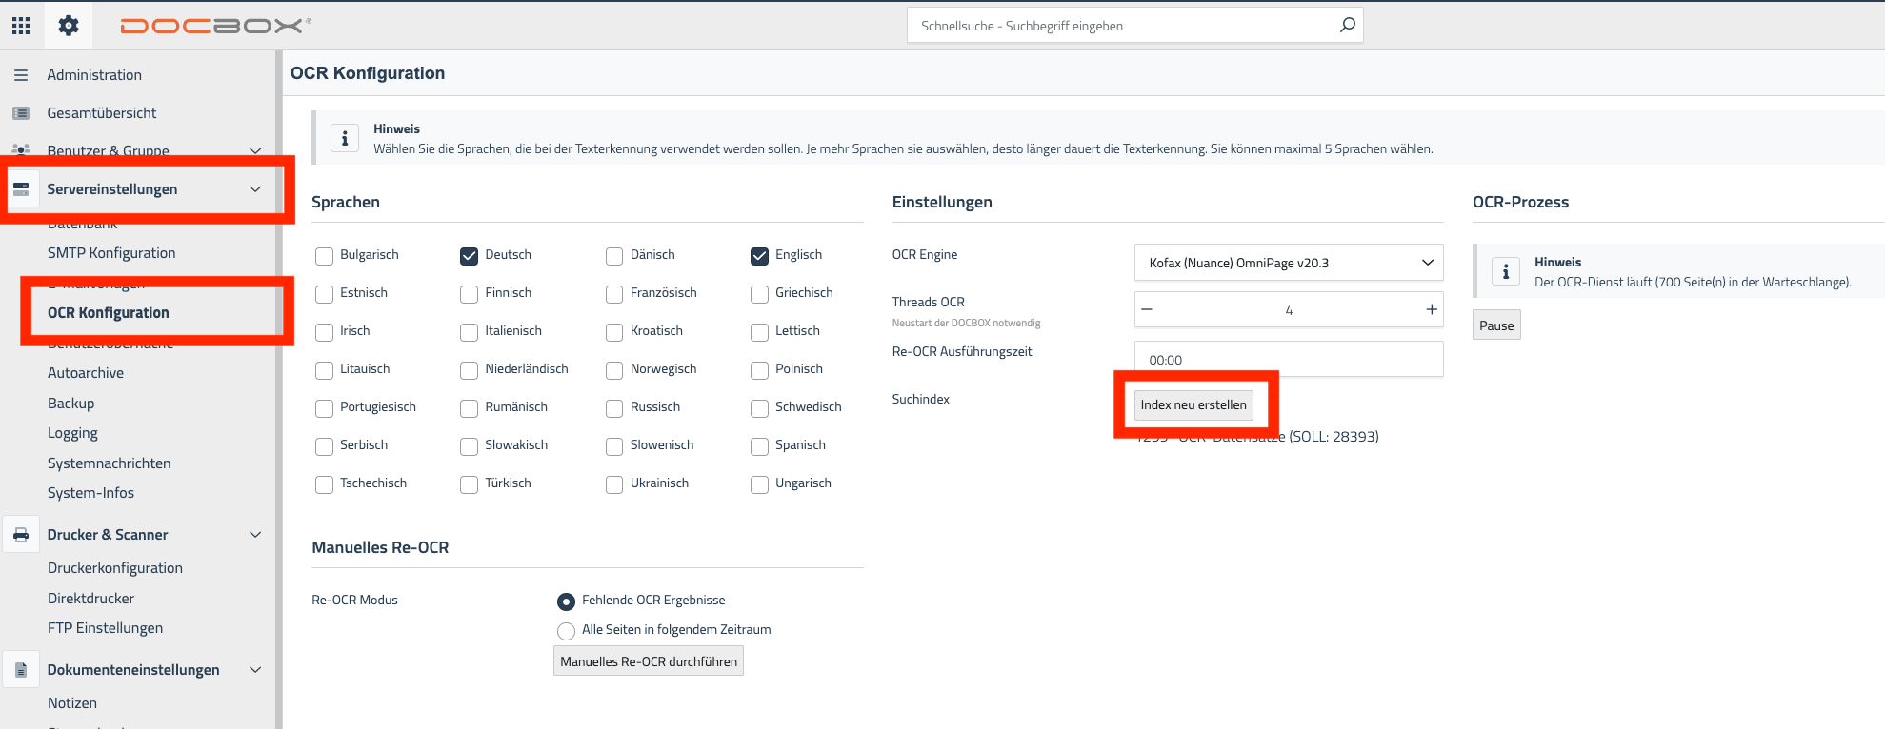Click the Drucker & Scanner printer icon
Viewport: 1885px width, 729px height.
click(x=21, y=535)
